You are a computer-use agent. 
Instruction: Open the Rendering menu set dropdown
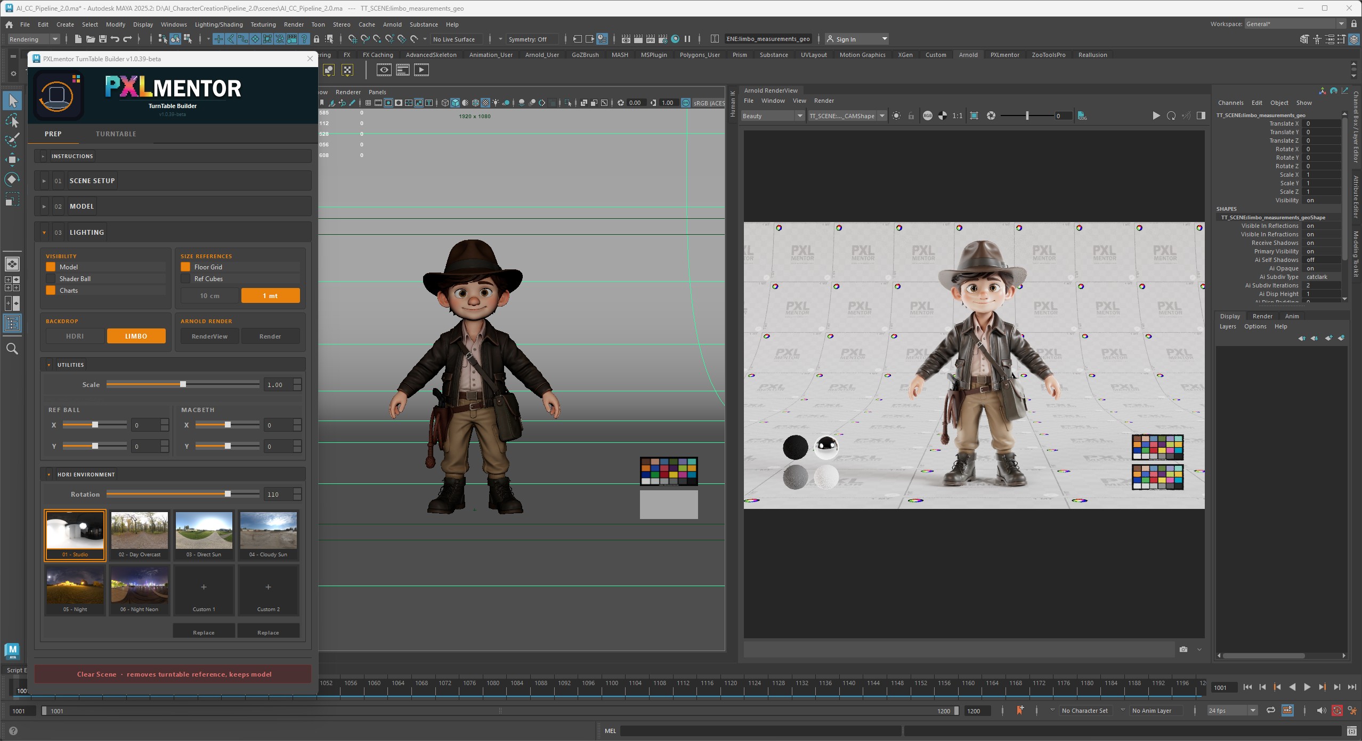click(x=33, y=39)
